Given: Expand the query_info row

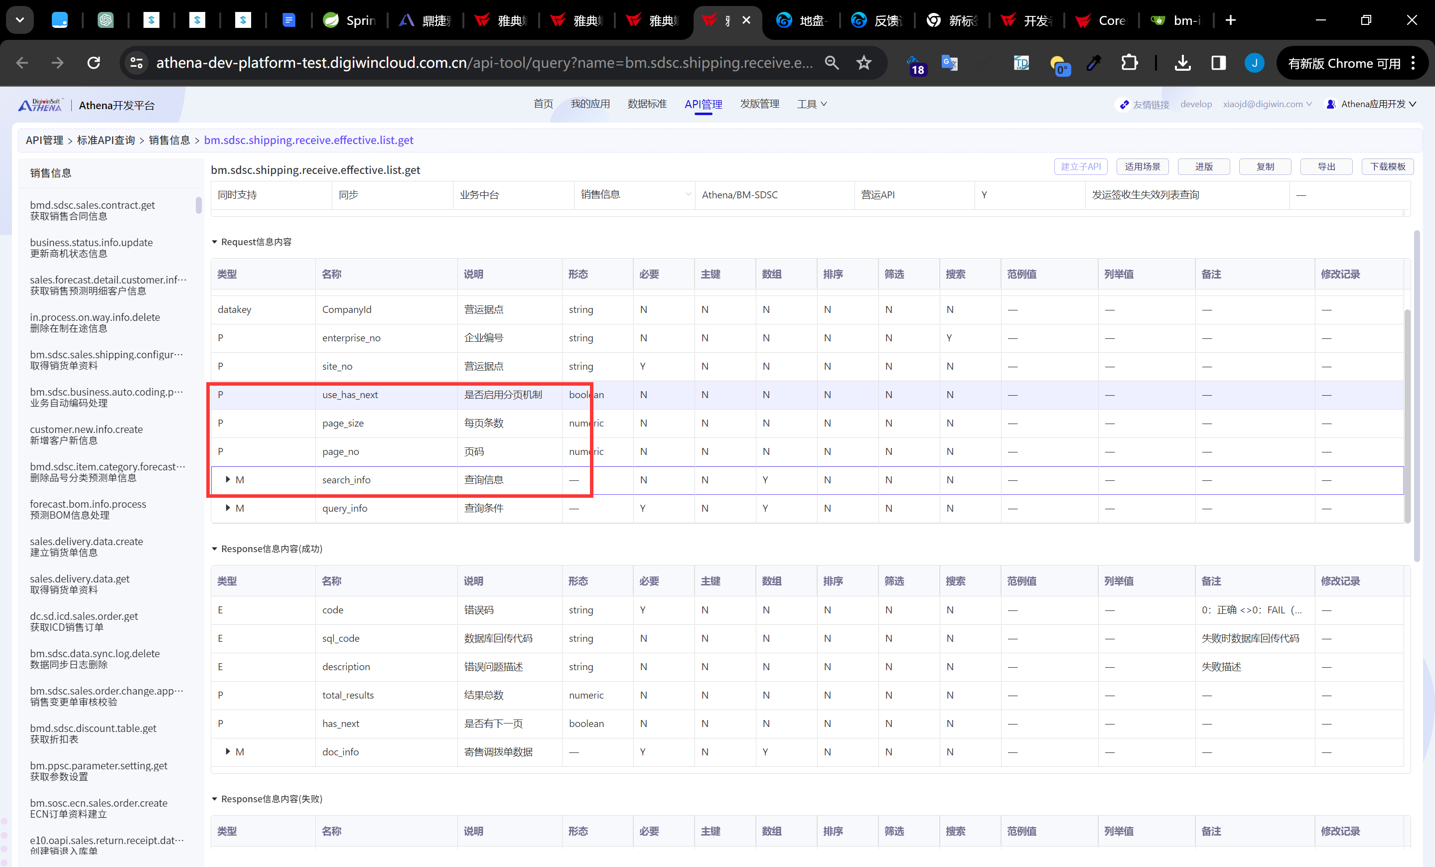Looking at the screenshot, I should 228,508.
